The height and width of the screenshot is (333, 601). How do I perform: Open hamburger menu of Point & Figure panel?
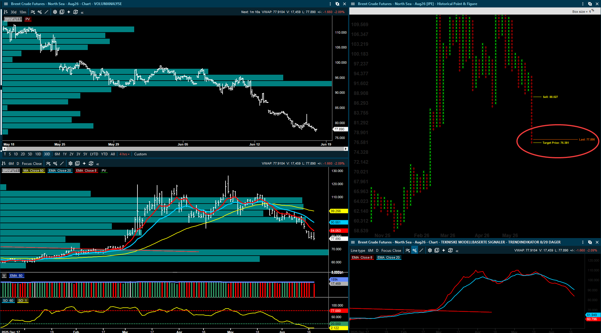pos(353,4)
